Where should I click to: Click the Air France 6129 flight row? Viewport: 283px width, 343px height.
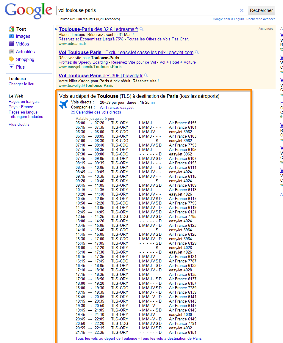[x=136, y=243]
